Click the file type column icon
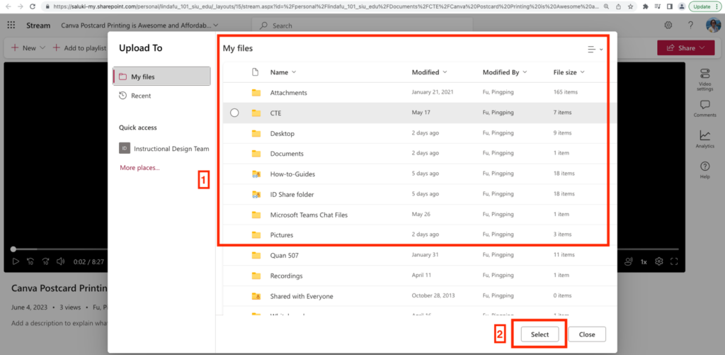Screen dimensions: 725x355 click(255, 72)
